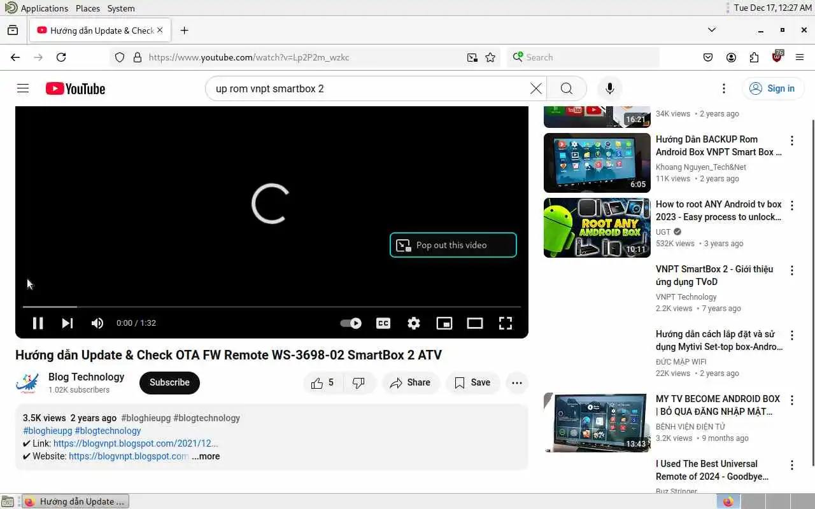Open Blog Technology channel name link
815x509 pixels.
click(x=86, y=377)
